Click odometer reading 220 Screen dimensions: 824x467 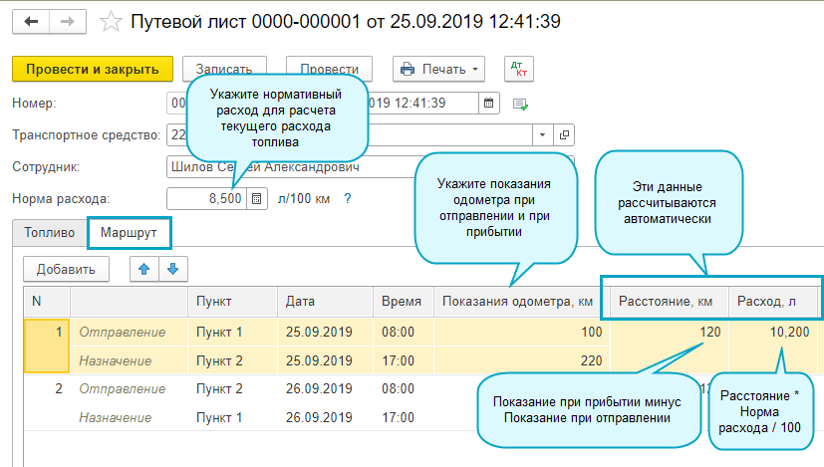coord(591,360)
